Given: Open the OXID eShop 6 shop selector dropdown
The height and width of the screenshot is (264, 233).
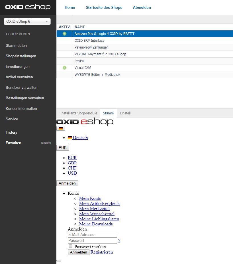Looking at the screenshot, I should tap(27, 22).
